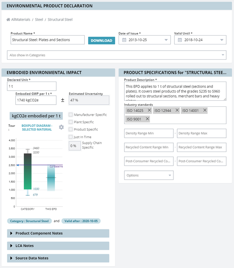Open the Options dropdown
Viewport: 234px width, 268px height.
coord(149,175)
